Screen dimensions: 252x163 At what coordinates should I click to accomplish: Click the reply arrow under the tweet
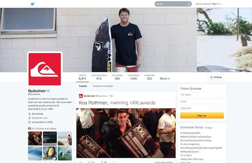coord(81,162)
